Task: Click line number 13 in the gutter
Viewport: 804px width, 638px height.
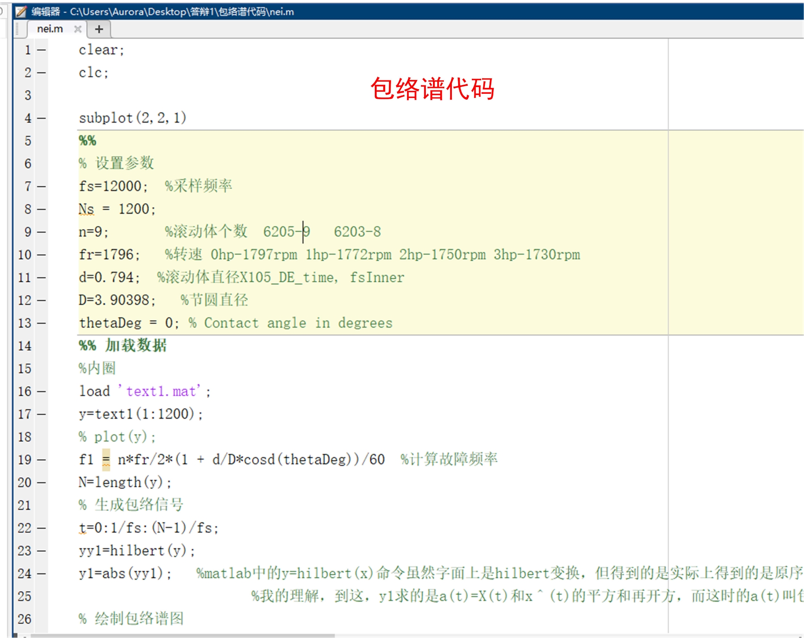Action: [x=25, y=323]
